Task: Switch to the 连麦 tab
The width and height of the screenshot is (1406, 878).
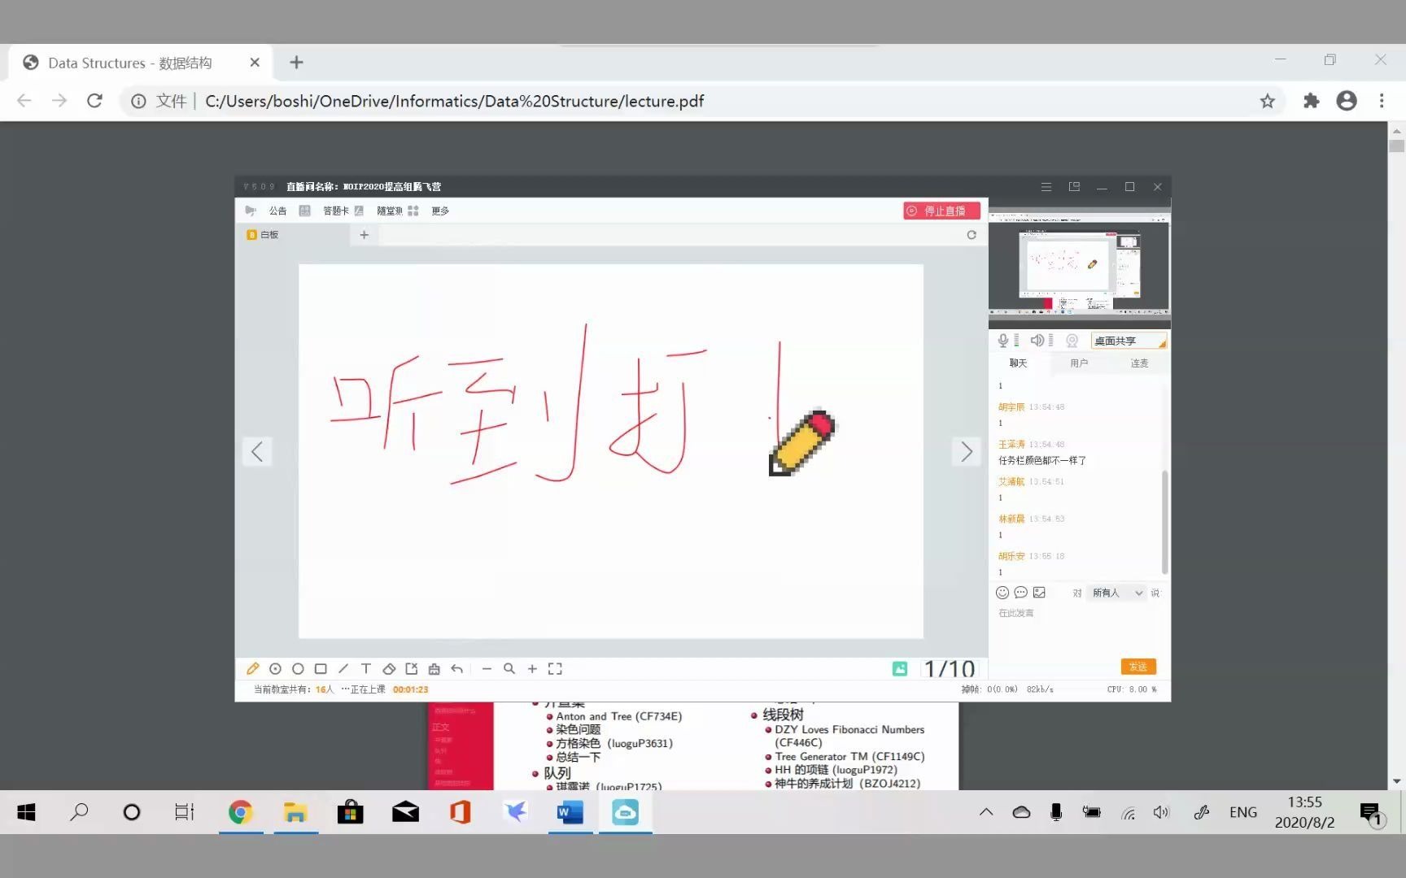Action: [x=1139, y=363]
